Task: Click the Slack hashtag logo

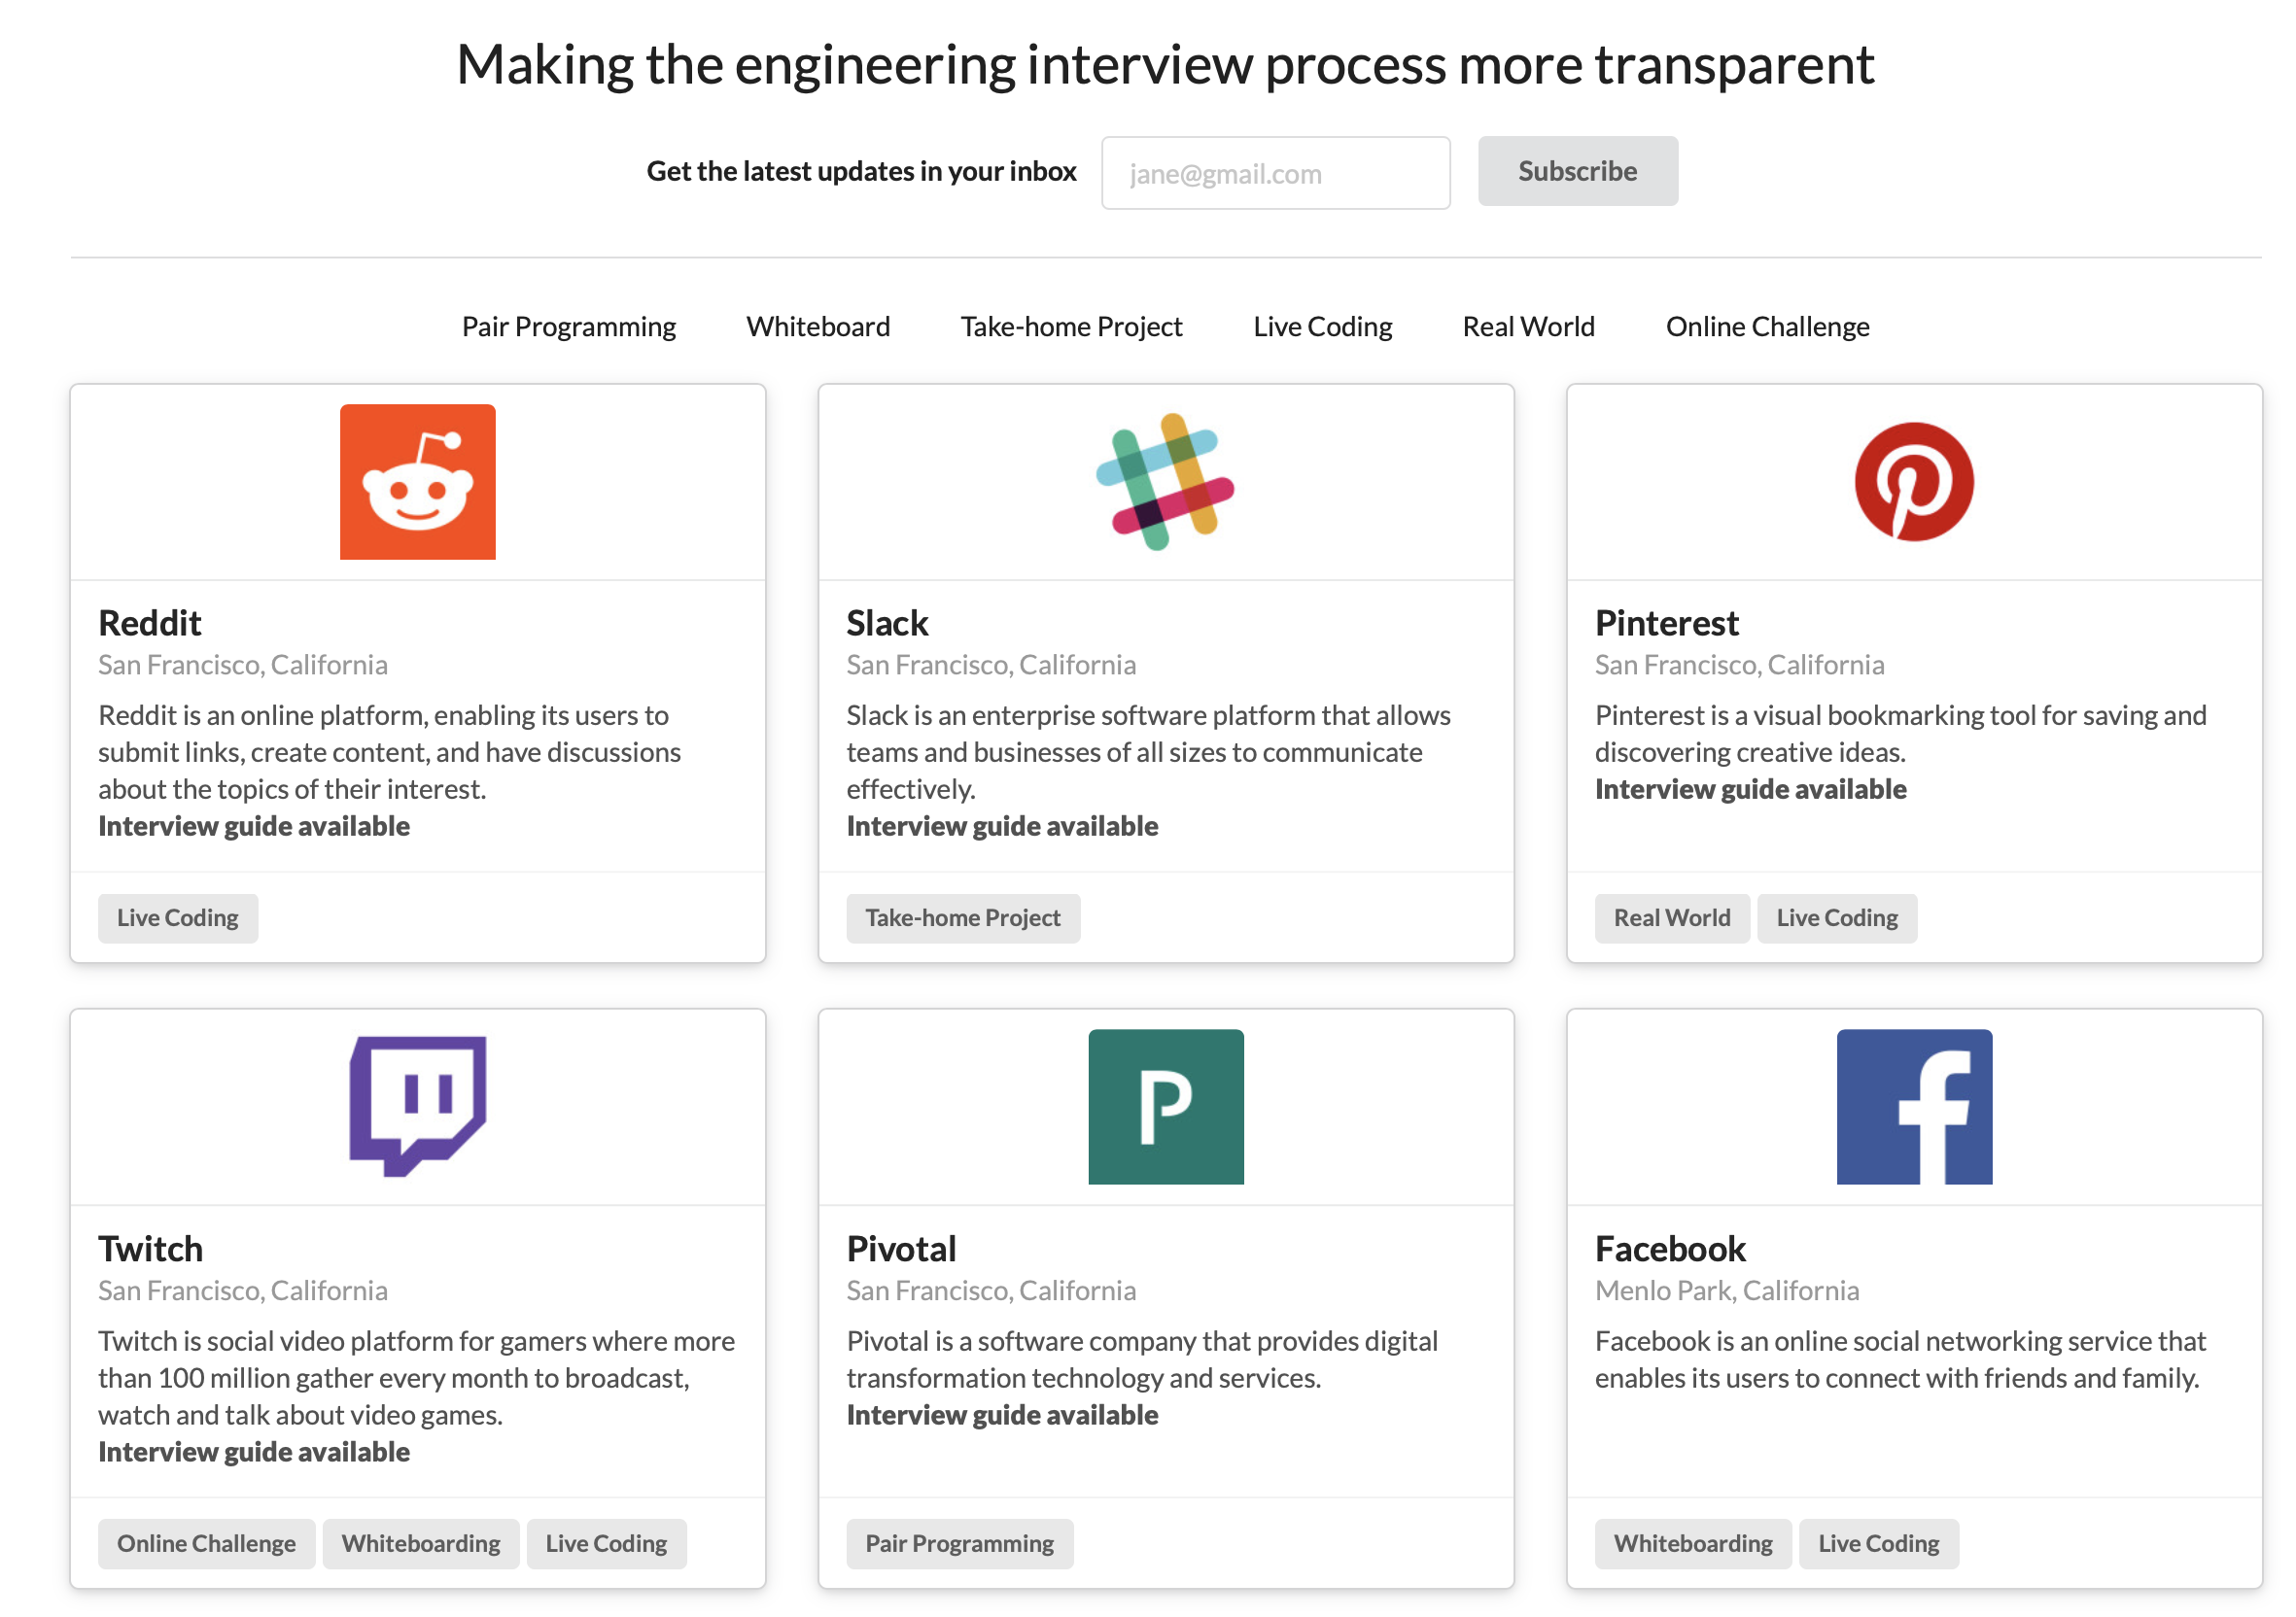Action: pyautogui.click(x=1165, y=482)
